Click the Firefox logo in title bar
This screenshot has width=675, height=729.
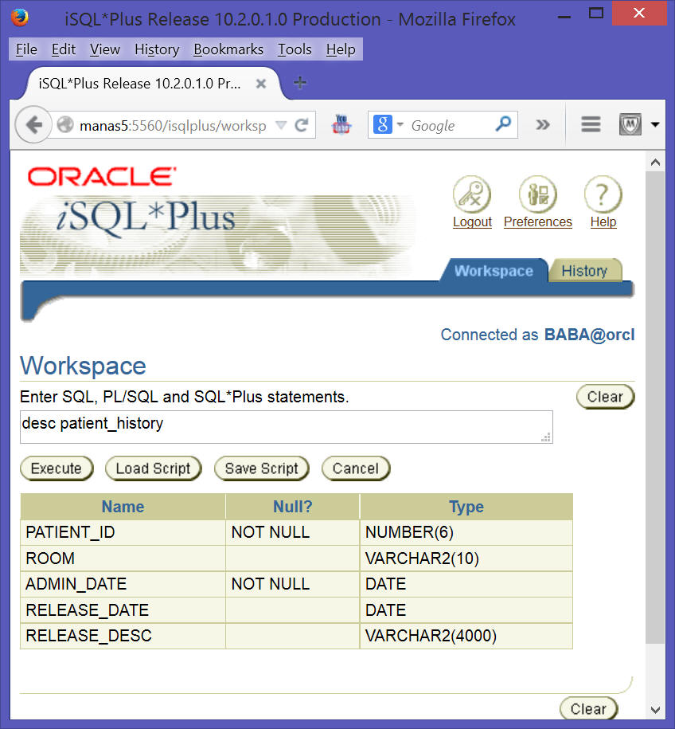(x=20, y=18)
